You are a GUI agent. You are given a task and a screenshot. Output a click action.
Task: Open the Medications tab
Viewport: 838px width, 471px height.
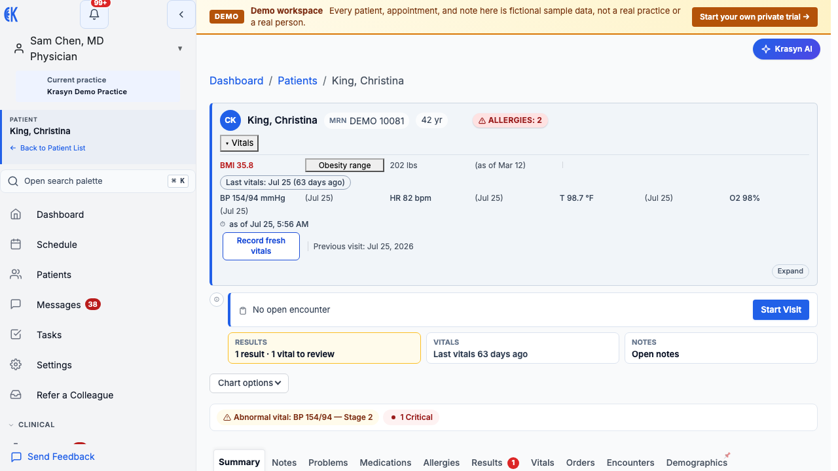pos(386,462)
